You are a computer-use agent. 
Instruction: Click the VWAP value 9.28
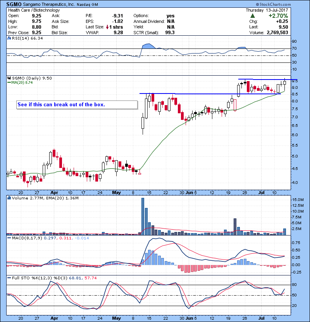pyautogui.click(x=118, y=33)
